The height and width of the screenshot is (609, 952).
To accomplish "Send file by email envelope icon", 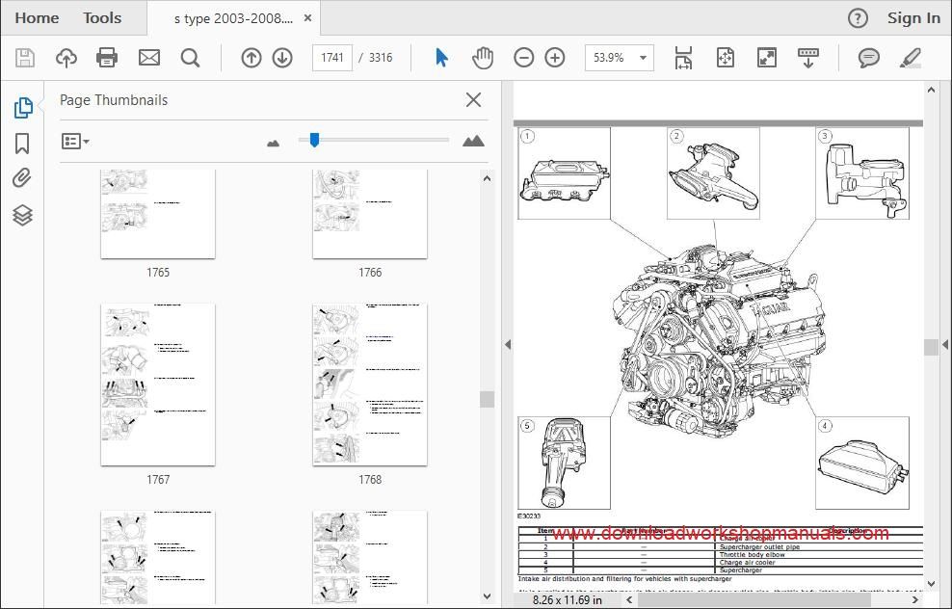I will 148,58.
